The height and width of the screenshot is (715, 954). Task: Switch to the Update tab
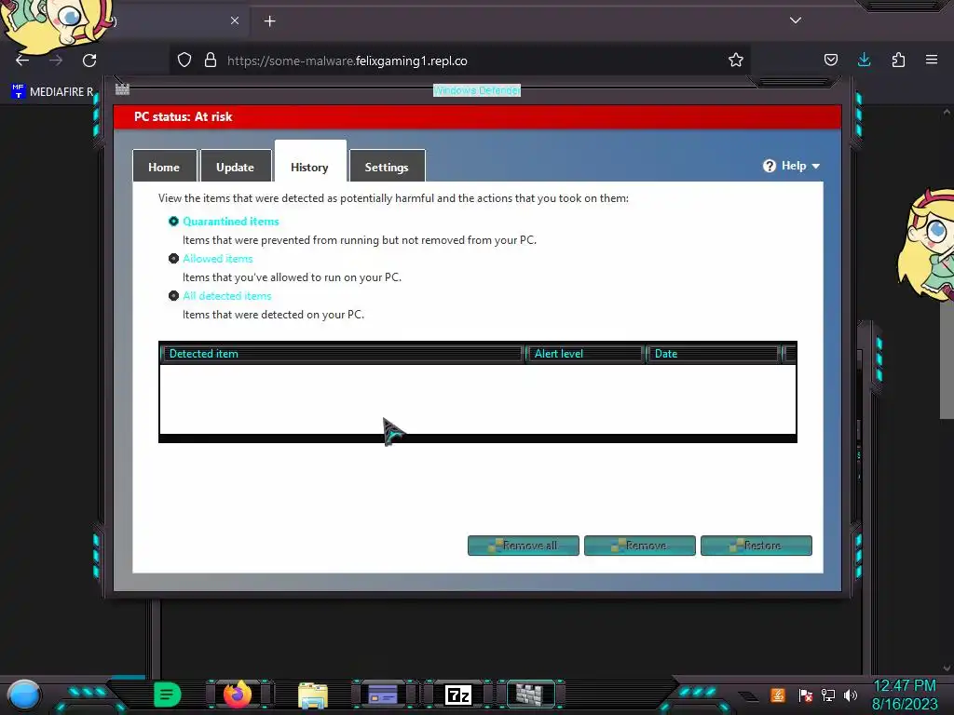click(x=236, y=166)
